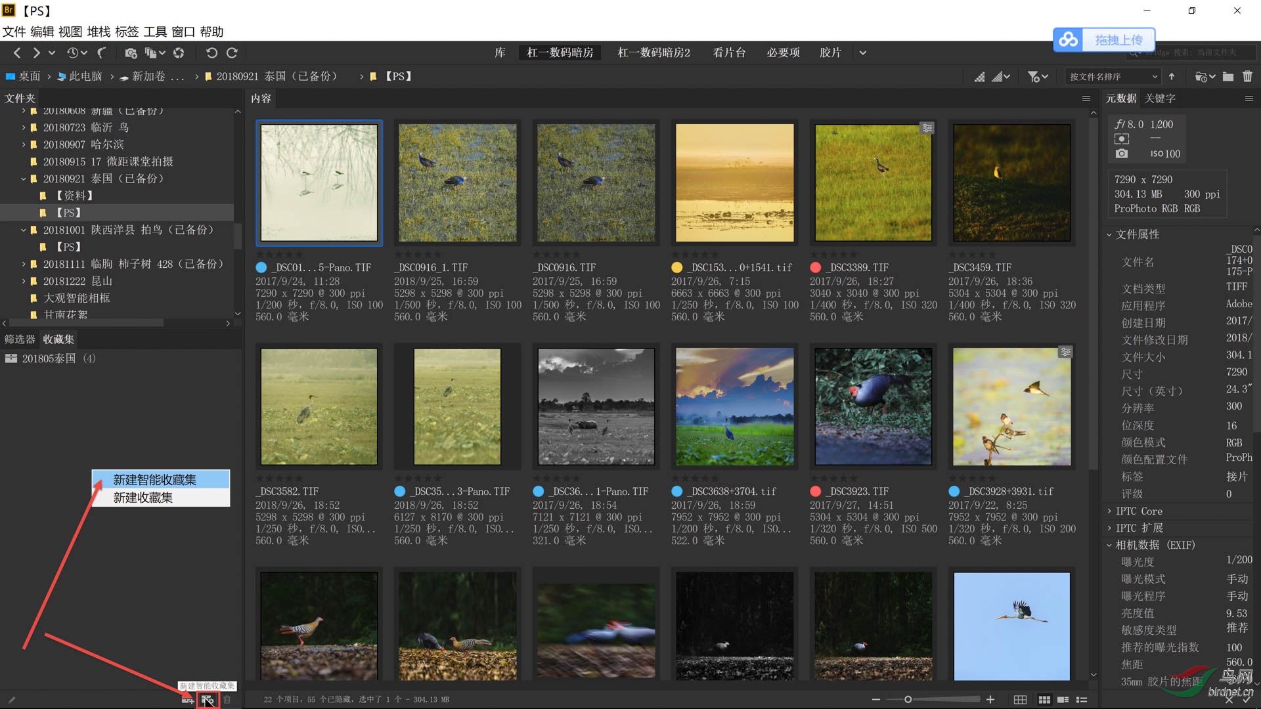Screen dimensions: 1261x709
Task: Switch to list view mode
Action: coord(1082,700)
